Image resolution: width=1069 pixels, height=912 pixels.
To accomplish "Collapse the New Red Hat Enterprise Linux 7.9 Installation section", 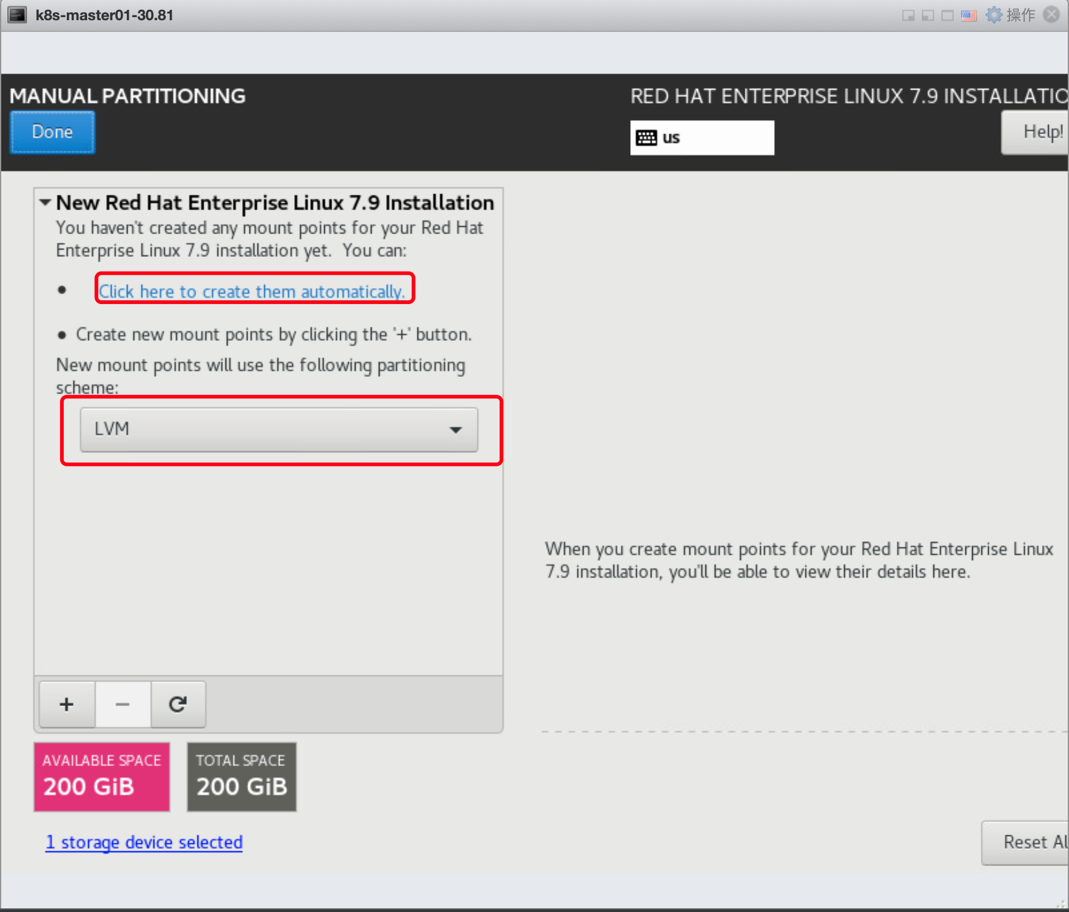I will (x=45, y=202).
